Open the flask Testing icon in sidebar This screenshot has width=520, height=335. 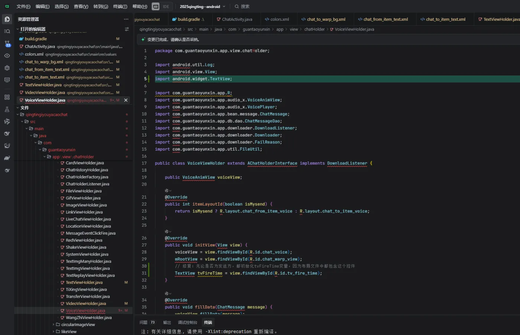pos(7,109)
